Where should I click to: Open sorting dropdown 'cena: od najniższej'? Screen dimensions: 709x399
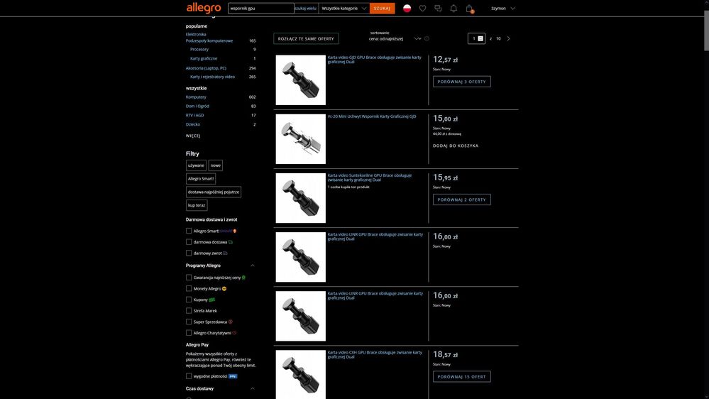(x=395, y=38)
